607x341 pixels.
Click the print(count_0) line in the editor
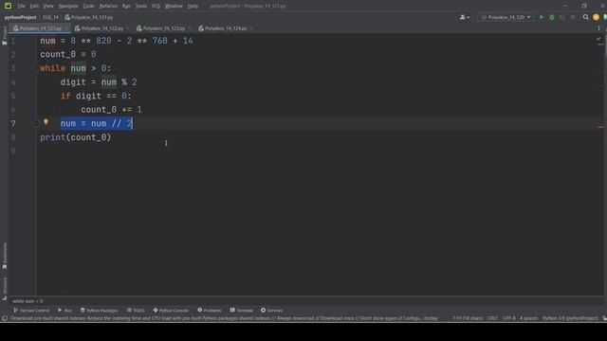click(76, 137)
